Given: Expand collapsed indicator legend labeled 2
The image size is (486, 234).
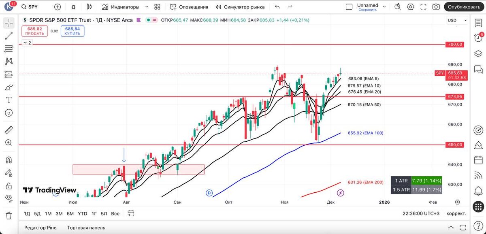Looking at the screenshot, I should coord(27,43).
